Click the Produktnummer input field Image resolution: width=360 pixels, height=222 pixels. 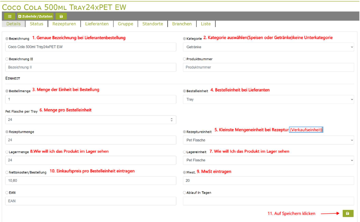(x=268, y=67)
